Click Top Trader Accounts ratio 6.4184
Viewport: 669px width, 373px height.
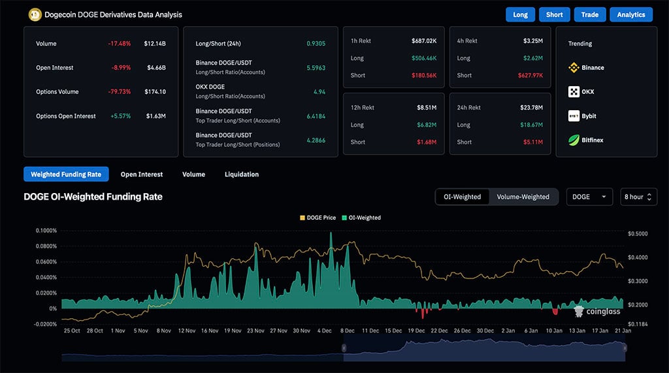(x=316, y=116)
